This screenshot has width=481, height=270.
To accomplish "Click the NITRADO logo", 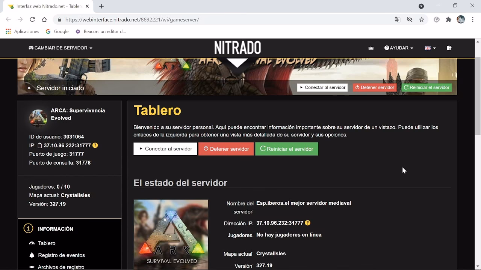I will (x=237, y=48).
